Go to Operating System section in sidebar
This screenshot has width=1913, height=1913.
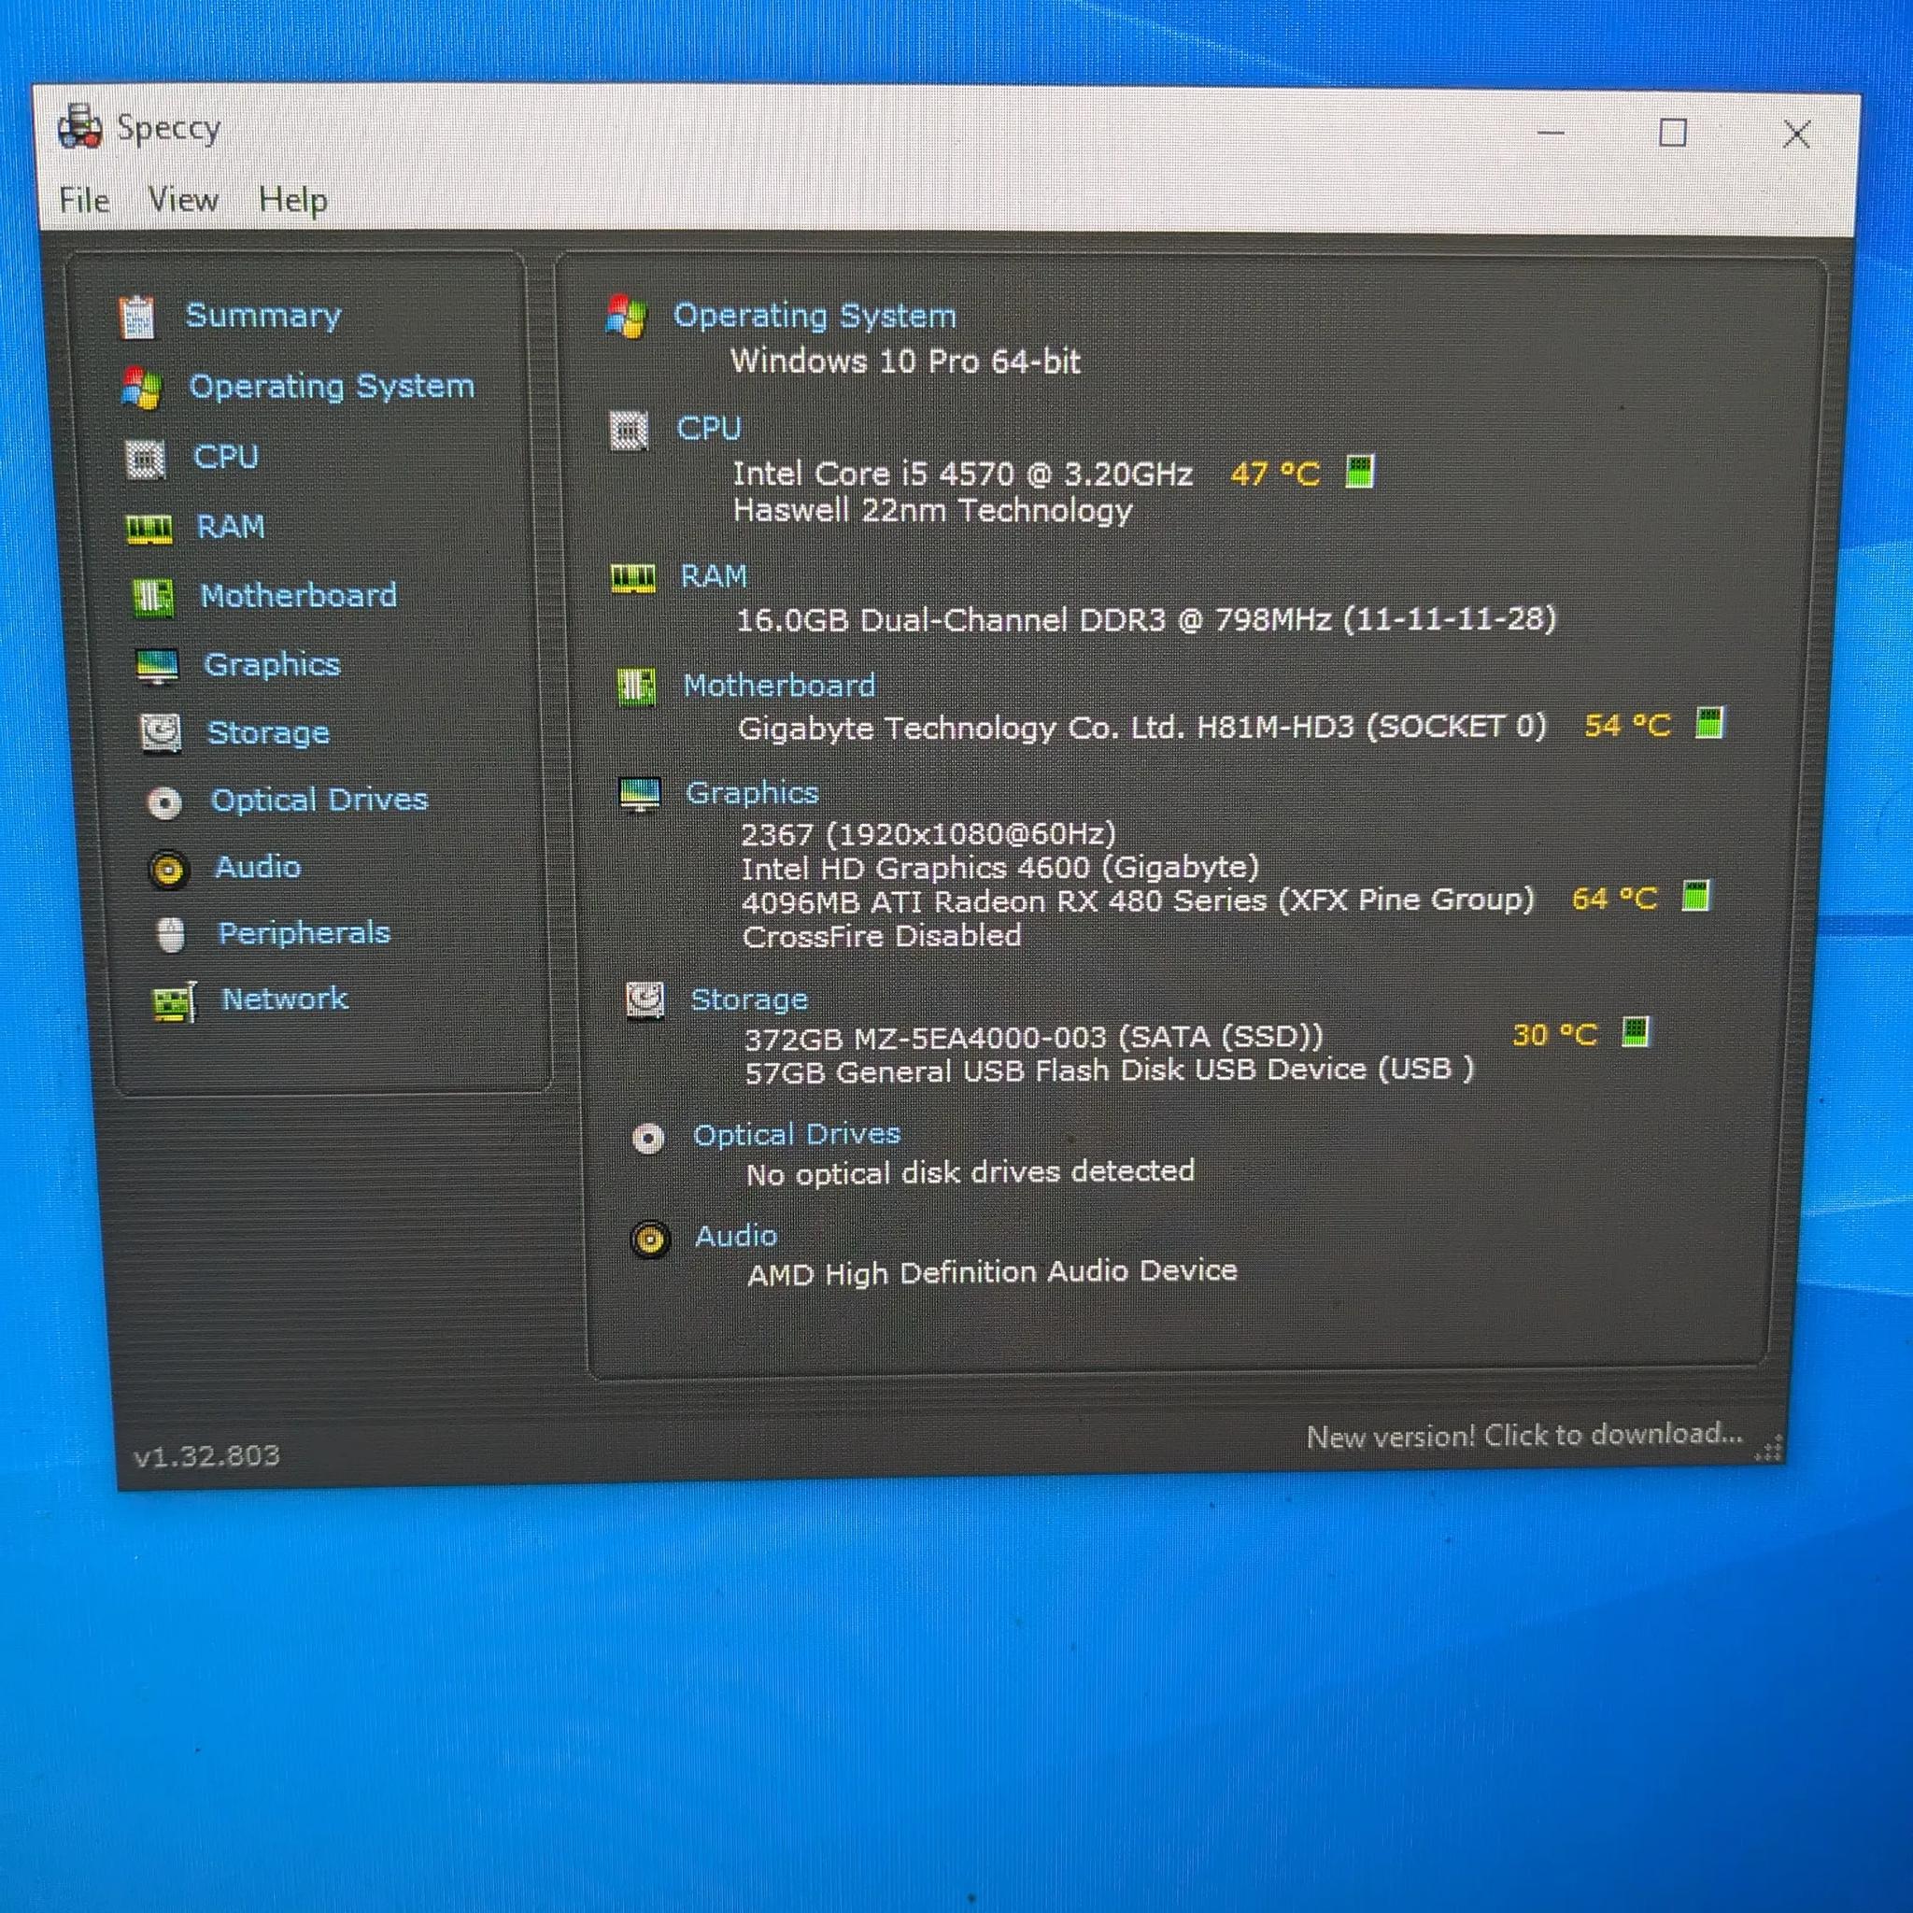332,386
